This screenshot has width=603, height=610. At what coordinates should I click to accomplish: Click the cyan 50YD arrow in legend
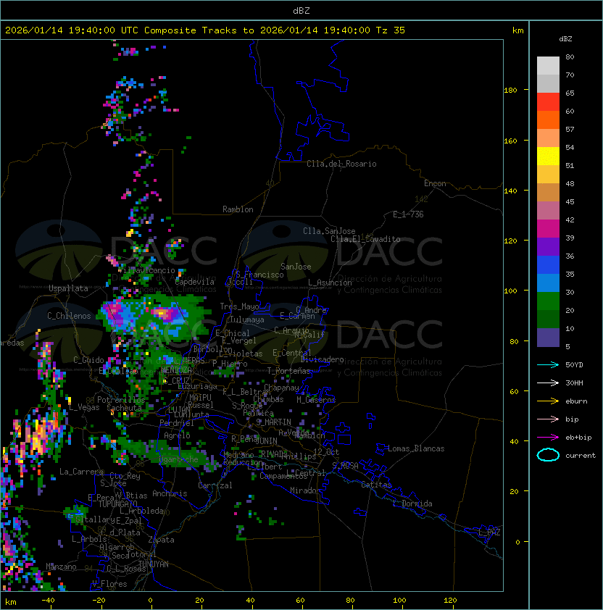[x=548, y=365]
